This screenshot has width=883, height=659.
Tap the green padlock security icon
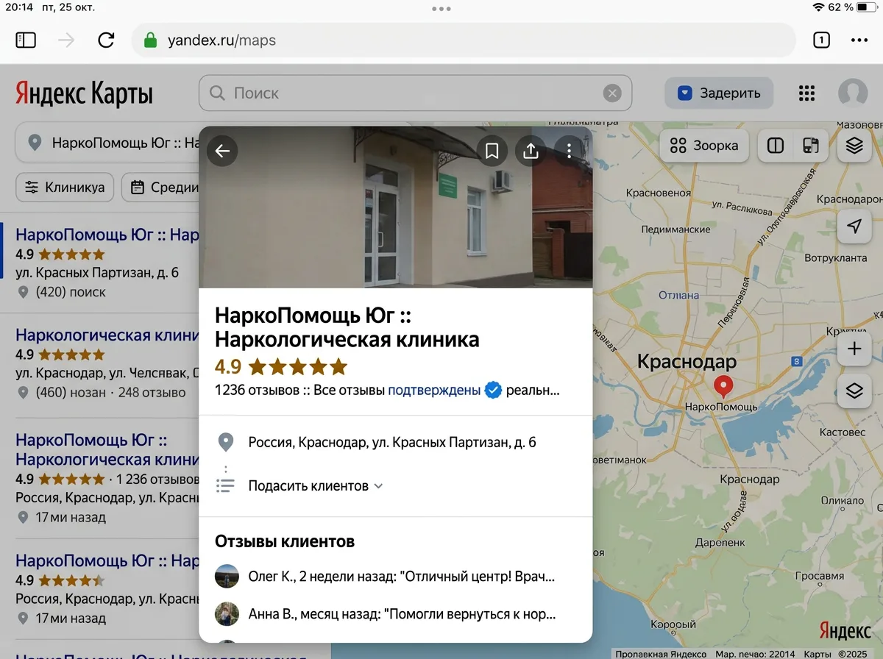tap(151, 40)
